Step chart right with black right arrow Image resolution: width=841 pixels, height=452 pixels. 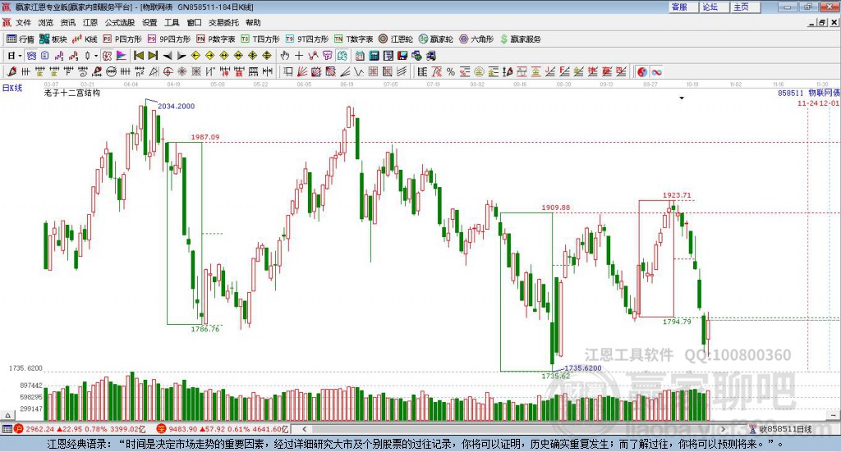point(182,56)
